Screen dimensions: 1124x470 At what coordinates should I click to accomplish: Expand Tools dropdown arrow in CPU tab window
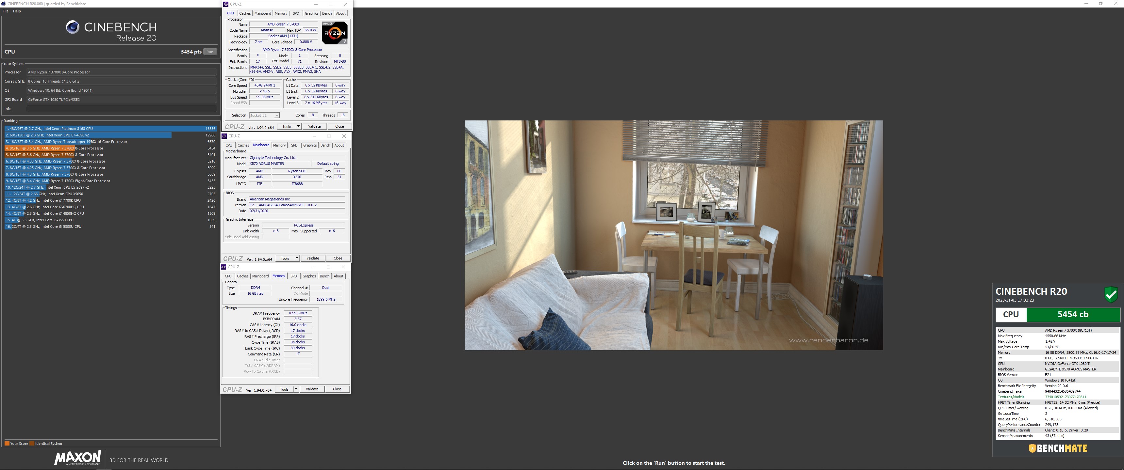coord(298,126)
